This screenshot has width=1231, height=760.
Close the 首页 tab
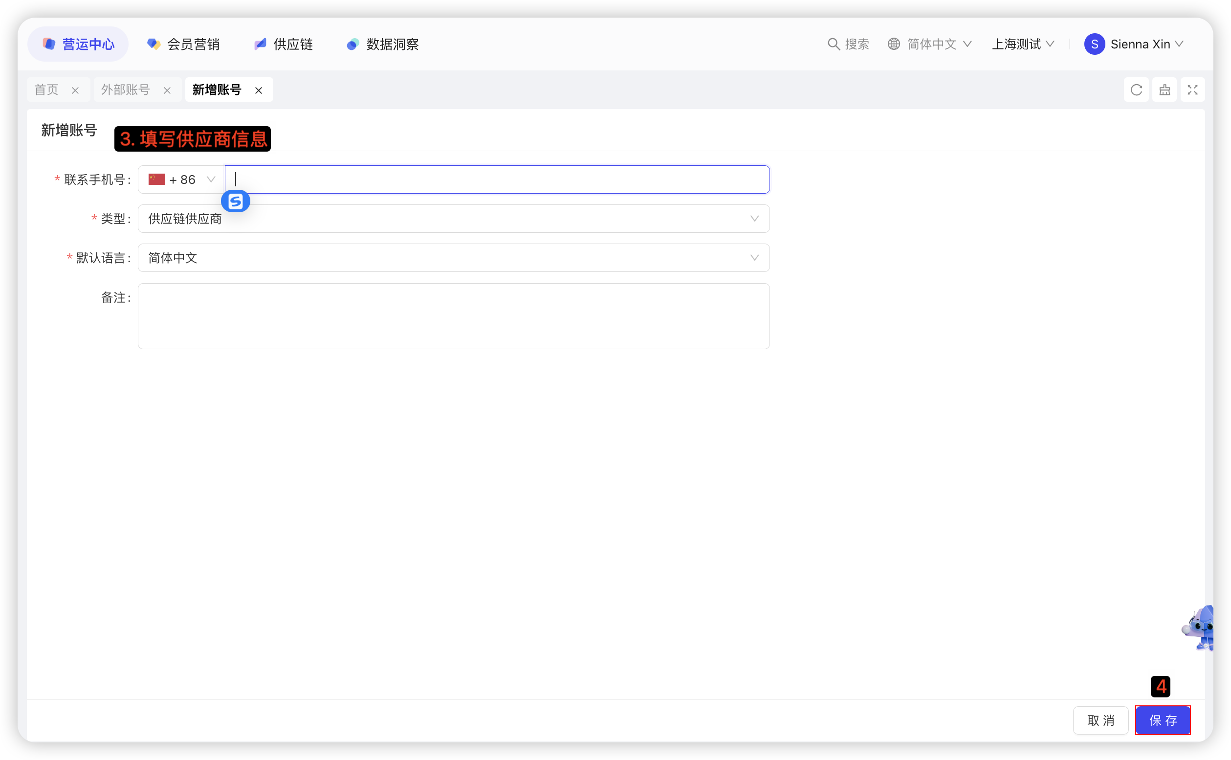(x=75, y=90)
